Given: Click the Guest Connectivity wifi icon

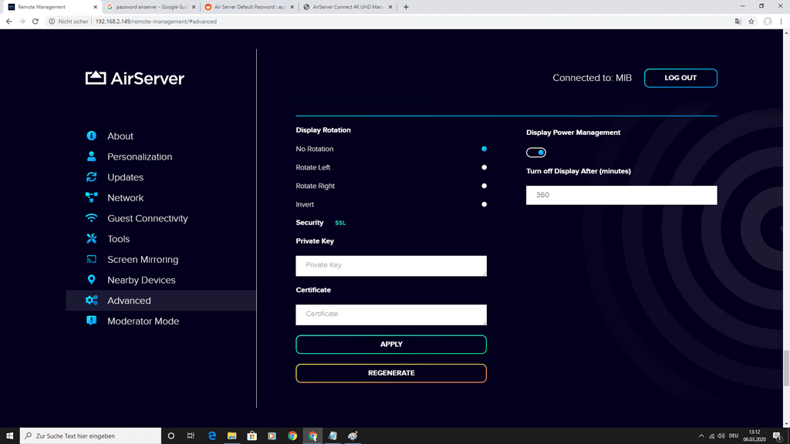Looking at the screenshot, I should pyautogui.click(x=91, y=218).
